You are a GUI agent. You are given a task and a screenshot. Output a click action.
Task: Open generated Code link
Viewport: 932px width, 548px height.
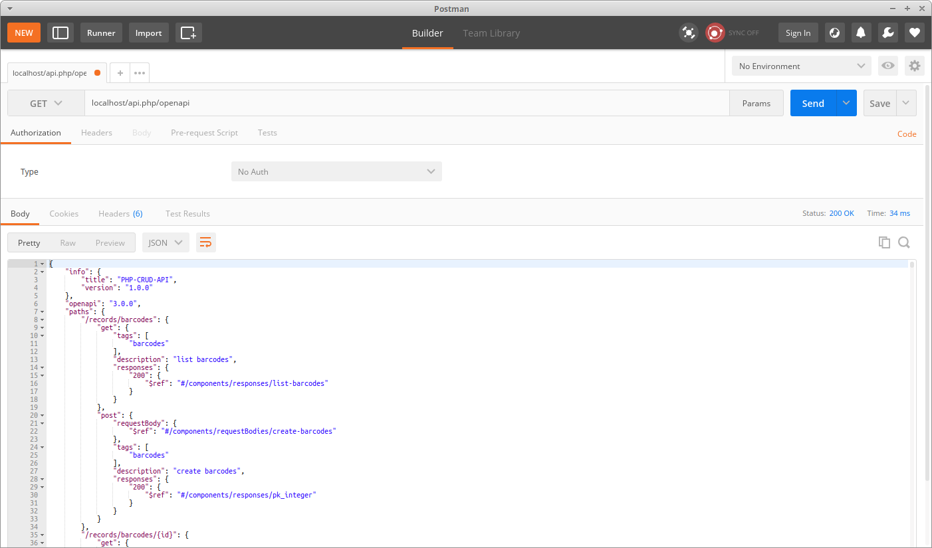click(x=907, y=134)
